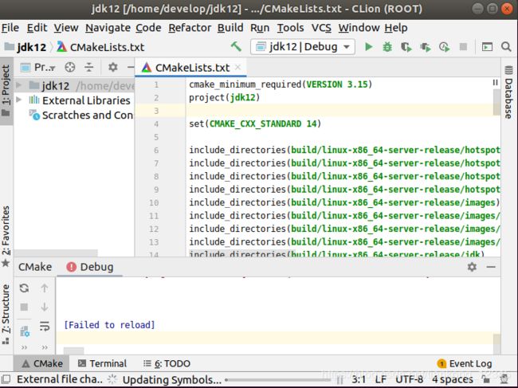Toggle tool window buttons in status bar
The width and height of the screenshot is (518, 388).
(x=6, y=379)
